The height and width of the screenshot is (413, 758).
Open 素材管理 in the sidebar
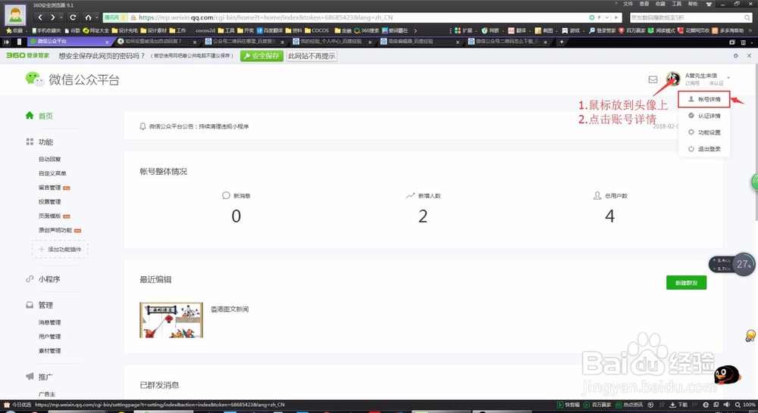[50, 351]
